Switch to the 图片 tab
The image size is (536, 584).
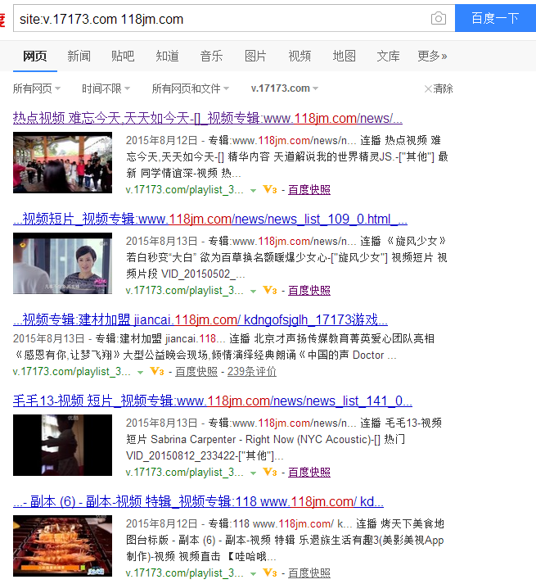(255, 57)
